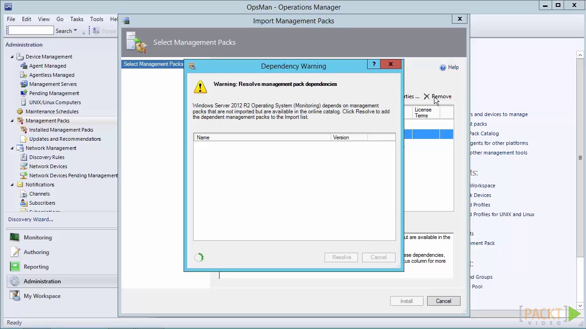
Task: Click the UNIX/Linux Computers icon
Action: pos(24,102)
